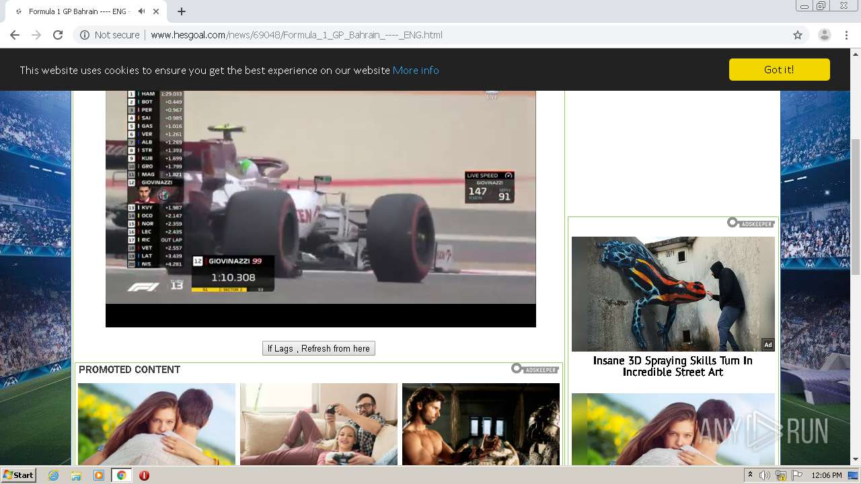The height and width of the screenshot is (484, 861).
Task: Close the Formula 1 GP Bahrain tab
Action: 157,11
